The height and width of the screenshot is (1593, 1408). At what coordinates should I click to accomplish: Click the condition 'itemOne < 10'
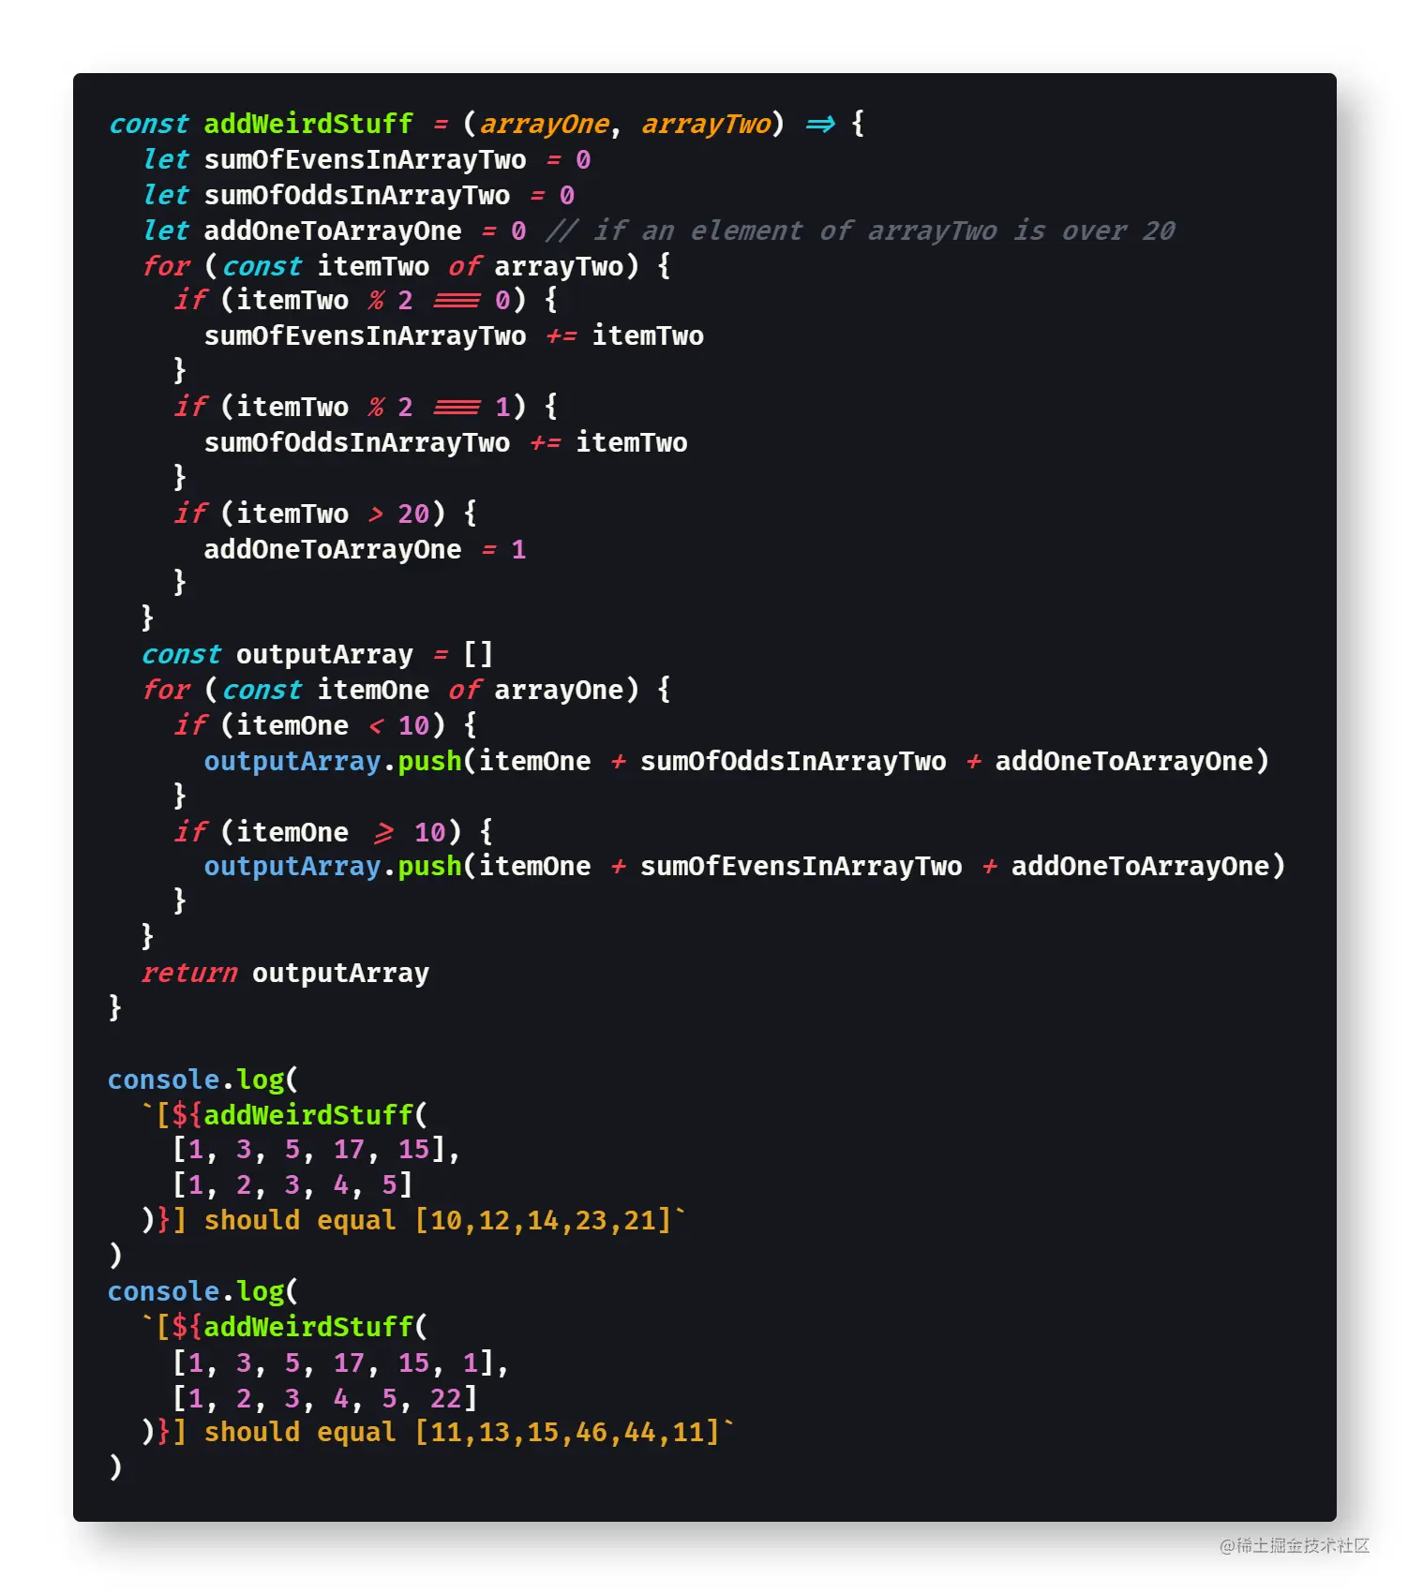333,725
